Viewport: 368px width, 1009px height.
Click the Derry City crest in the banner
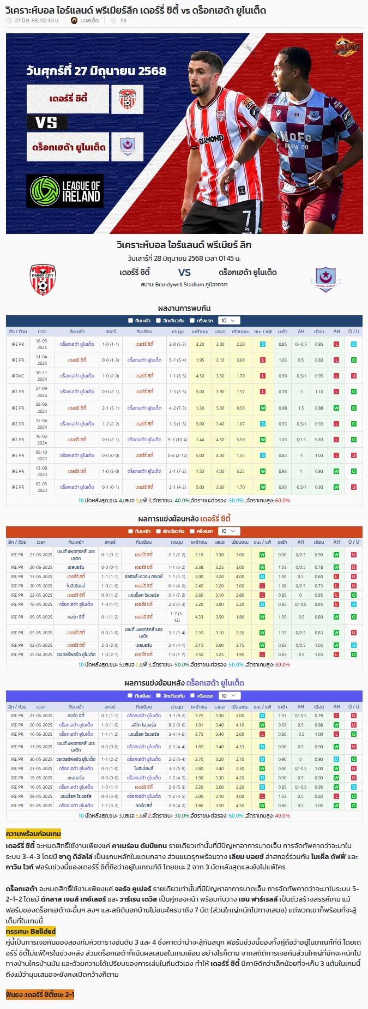click(x=127, y=99)
